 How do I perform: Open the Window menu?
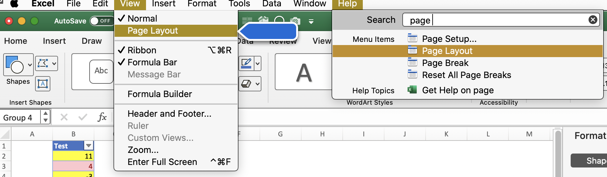tap(310, 3)
